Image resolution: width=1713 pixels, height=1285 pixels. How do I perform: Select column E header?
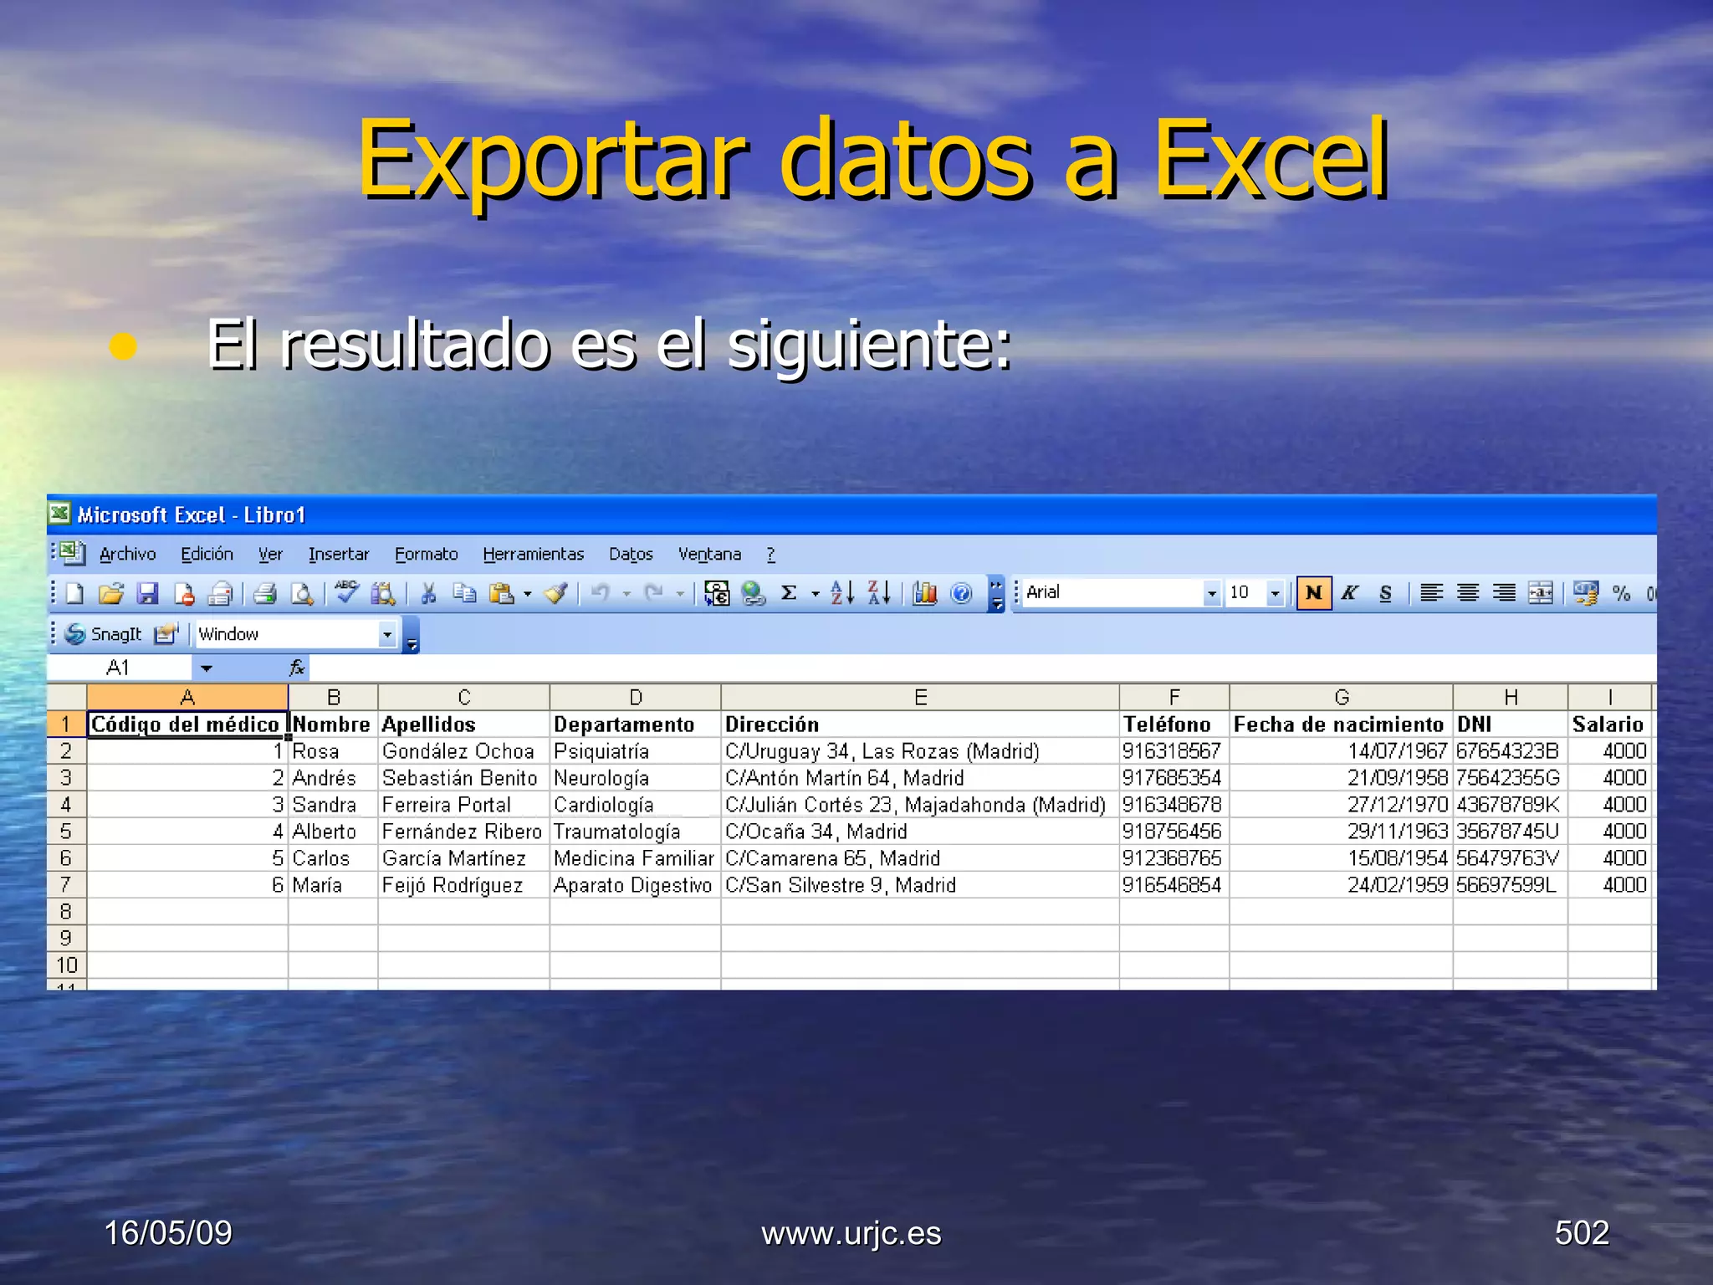point(920,697)
